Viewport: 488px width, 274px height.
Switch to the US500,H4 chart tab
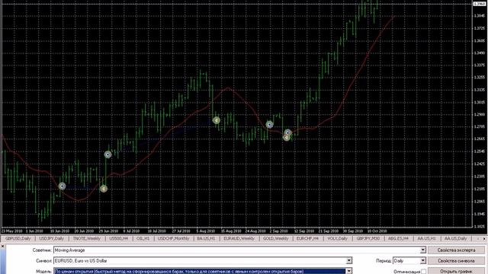(119, 238)
